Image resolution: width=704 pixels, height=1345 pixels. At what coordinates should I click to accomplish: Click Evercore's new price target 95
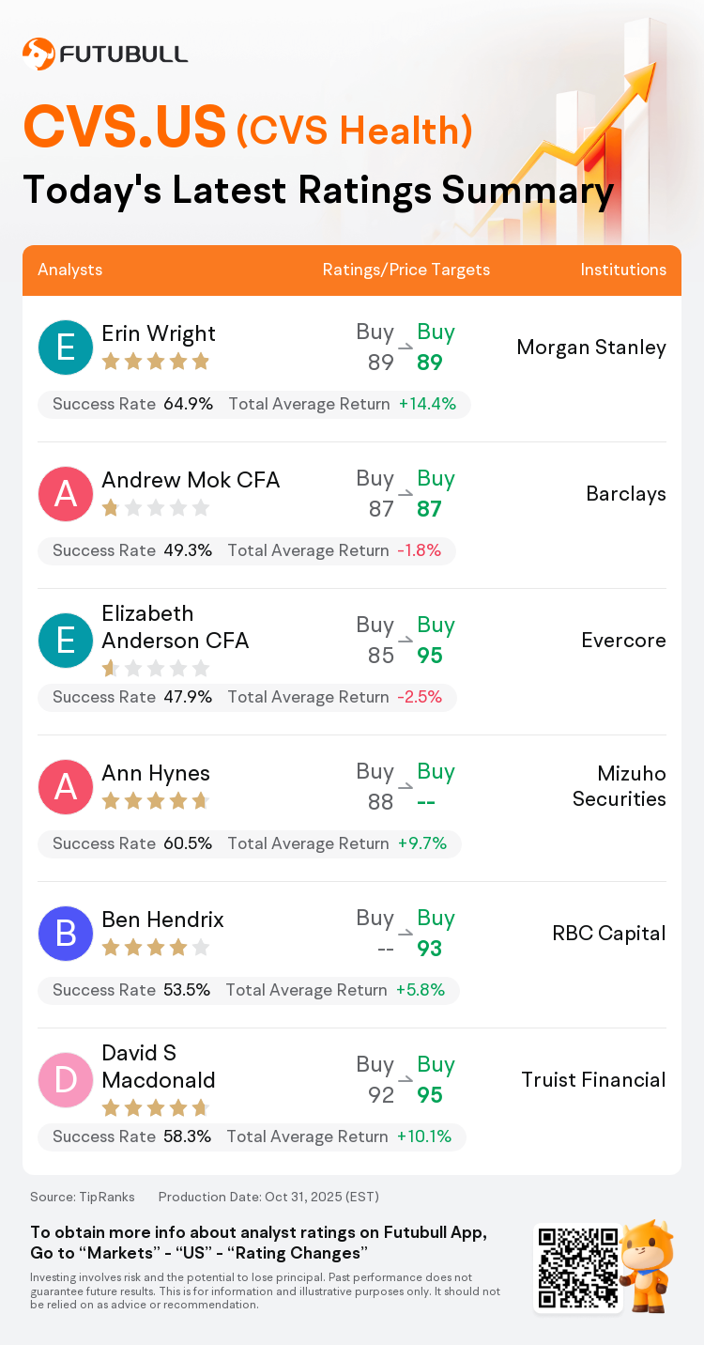click(x=430, y=656)
